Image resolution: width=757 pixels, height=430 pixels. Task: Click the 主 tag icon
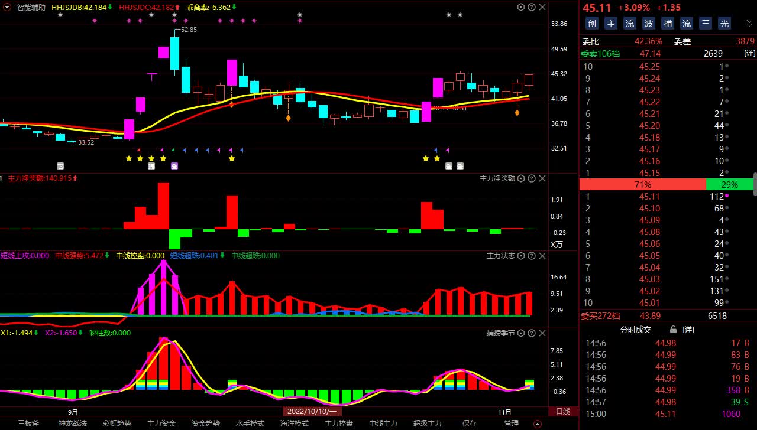click(611, 24)
